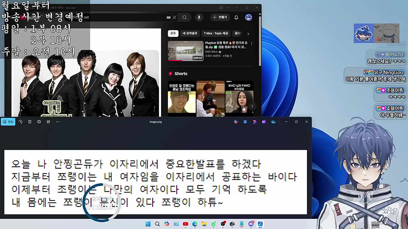
Task: Open the YouTube app on the taskbar
Action: click(186, 224)
